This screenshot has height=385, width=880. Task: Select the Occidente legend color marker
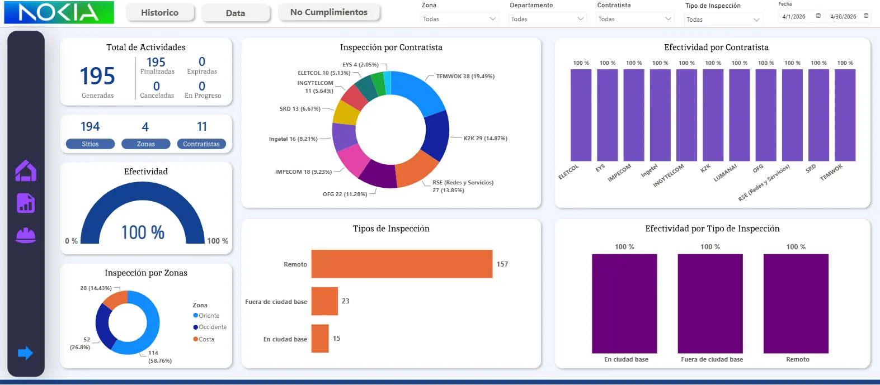(196, 327)
